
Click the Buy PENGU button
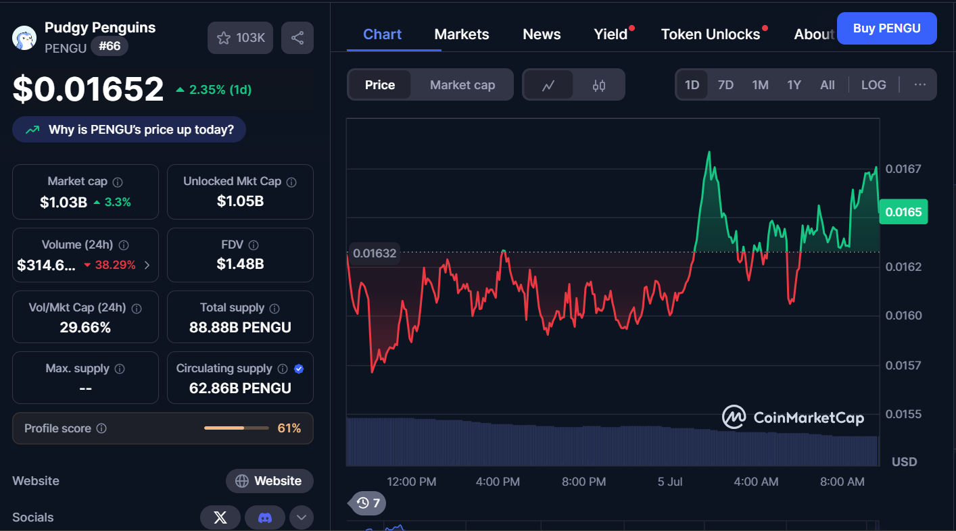[887, 28]
